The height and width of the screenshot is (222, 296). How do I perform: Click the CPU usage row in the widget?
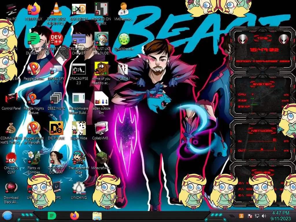coord(264,95)
